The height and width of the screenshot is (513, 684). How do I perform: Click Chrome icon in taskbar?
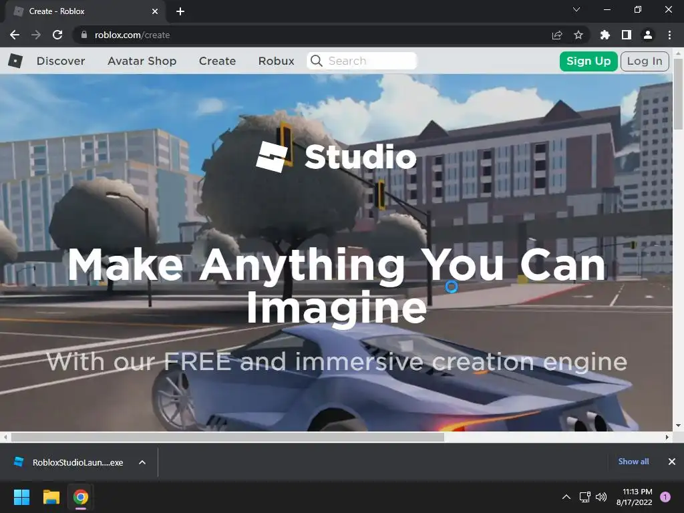pyautogui.click(x=81, y=497)
